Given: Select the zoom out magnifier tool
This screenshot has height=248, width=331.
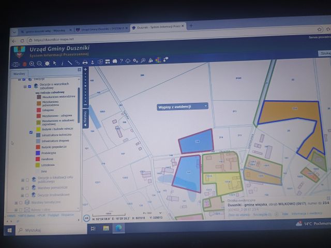Looking at the screenshot, I should pos(39,64).
